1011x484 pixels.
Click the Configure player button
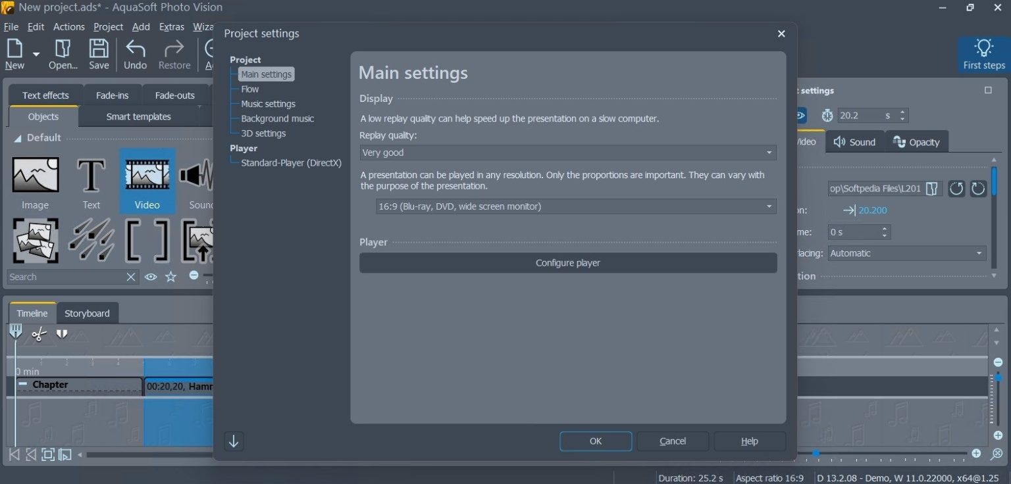[567, 263]
